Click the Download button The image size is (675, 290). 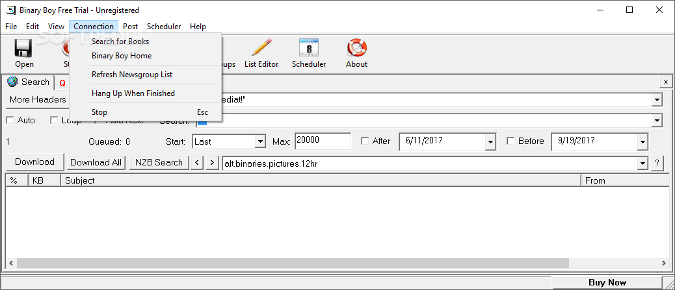[35, 162]
